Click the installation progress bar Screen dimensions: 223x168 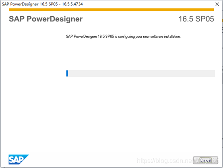click(140, 74)
